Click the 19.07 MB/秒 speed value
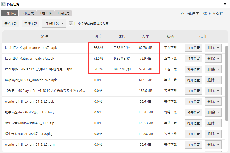This screenshot has width=230, height=153. pos(122,69)
